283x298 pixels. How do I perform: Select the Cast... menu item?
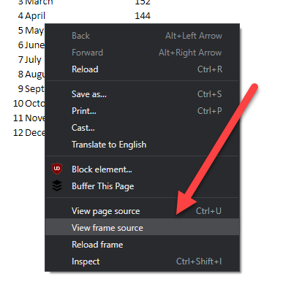tap(142, 128)
